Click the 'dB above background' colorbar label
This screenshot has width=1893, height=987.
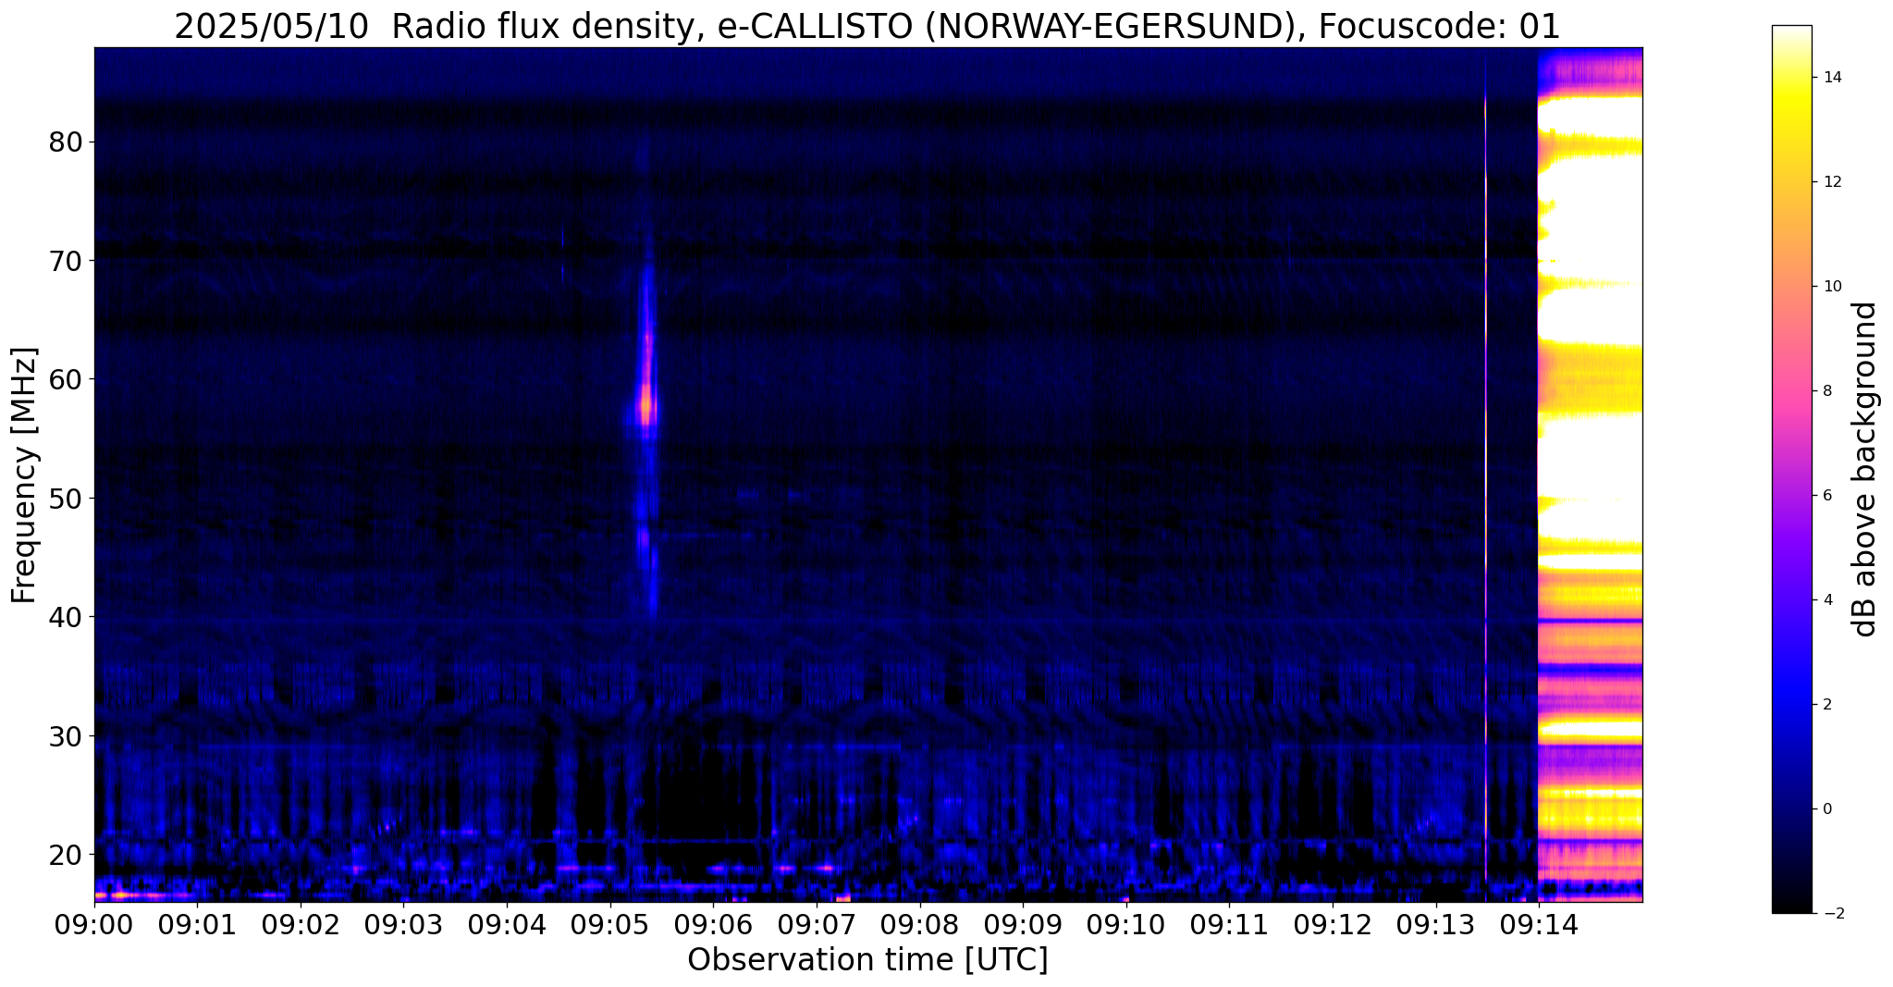1865,469
